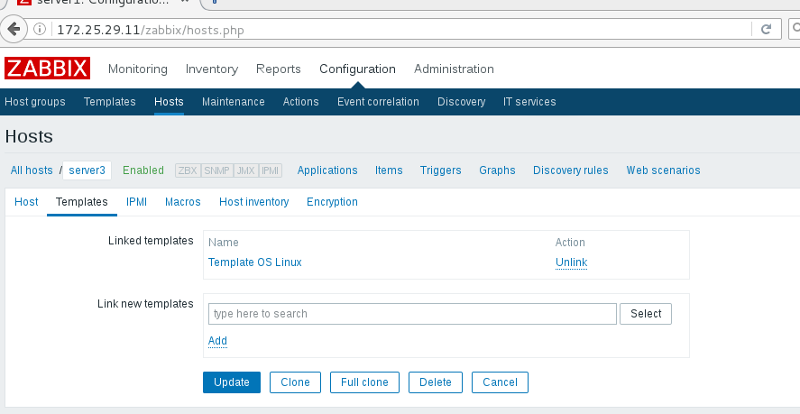
Task: Click the Add link under template search
Action: [x=218, y=341]
